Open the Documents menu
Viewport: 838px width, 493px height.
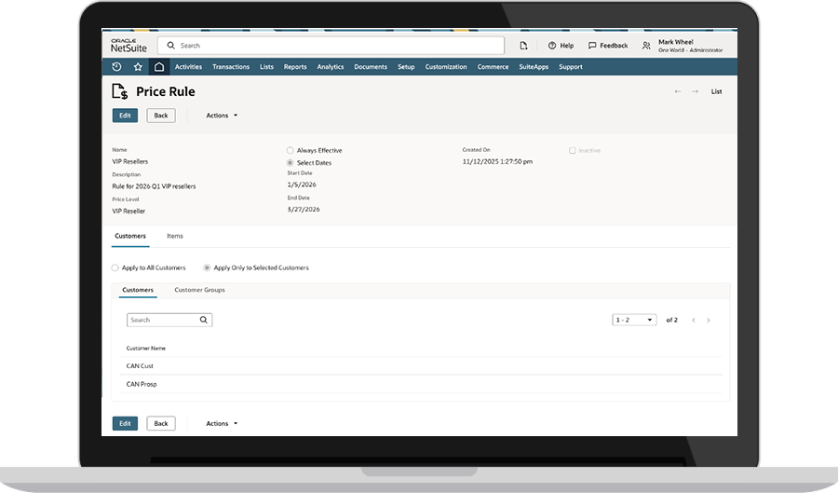click(371, 67)
